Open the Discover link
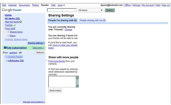 38,48
